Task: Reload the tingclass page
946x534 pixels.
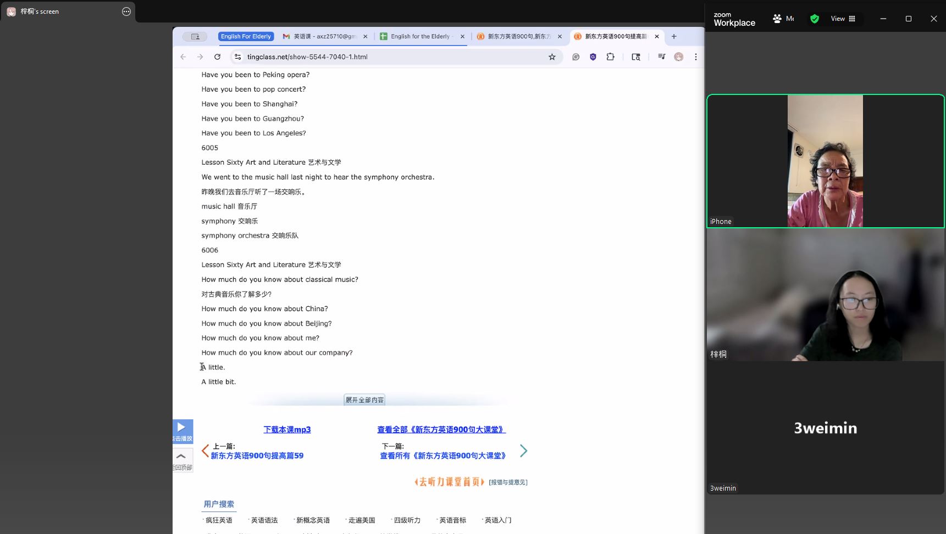Action: (218, 57)
